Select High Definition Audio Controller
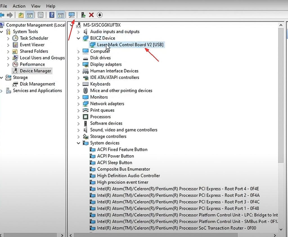The height and width of the screenshot is (237, 288). click(128, 176)
